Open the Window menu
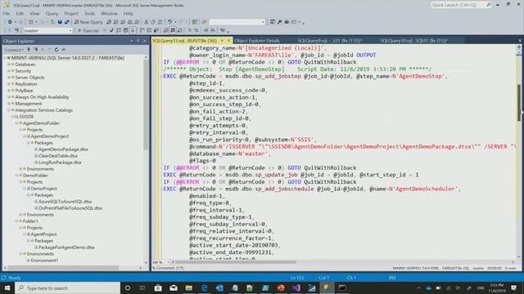 coord(109,14)
